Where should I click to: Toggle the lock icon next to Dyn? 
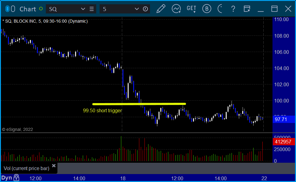click(x=16, y=178)
